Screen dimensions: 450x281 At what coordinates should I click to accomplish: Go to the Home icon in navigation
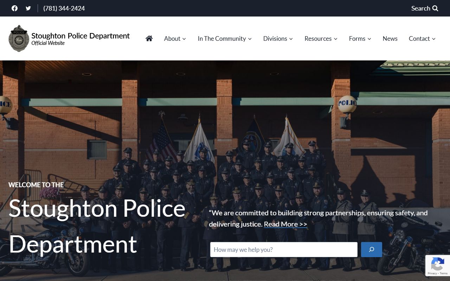pyautogui.click(x=149, y=38)
